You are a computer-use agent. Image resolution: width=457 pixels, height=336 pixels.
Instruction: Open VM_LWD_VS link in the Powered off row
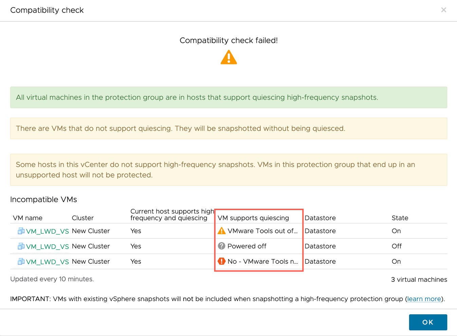[47, 247]
